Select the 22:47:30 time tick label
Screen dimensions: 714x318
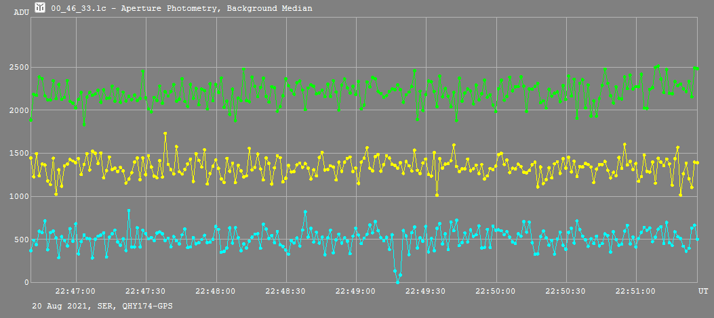146,291
